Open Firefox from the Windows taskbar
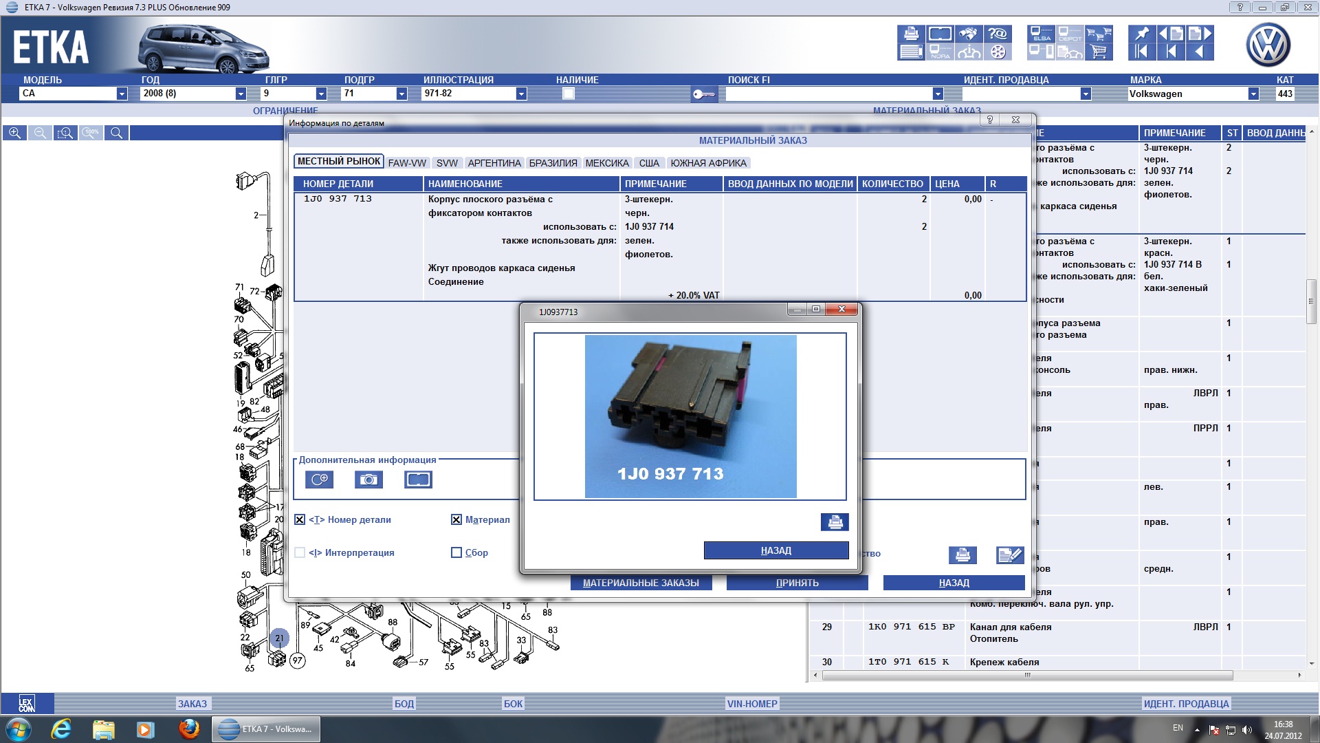 189,729
